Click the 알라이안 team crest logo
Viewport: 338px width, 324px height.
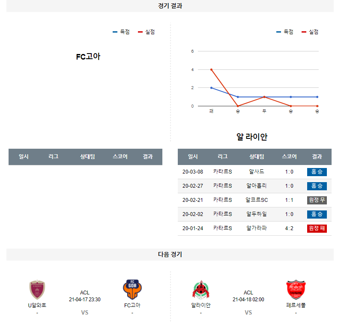point(200,290)
